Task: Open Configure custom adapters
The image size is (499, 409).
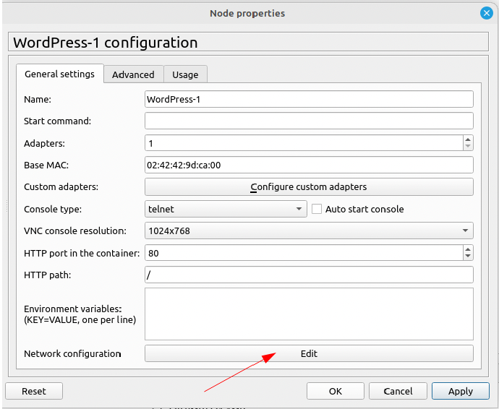Action: click(x=309, y=186)
